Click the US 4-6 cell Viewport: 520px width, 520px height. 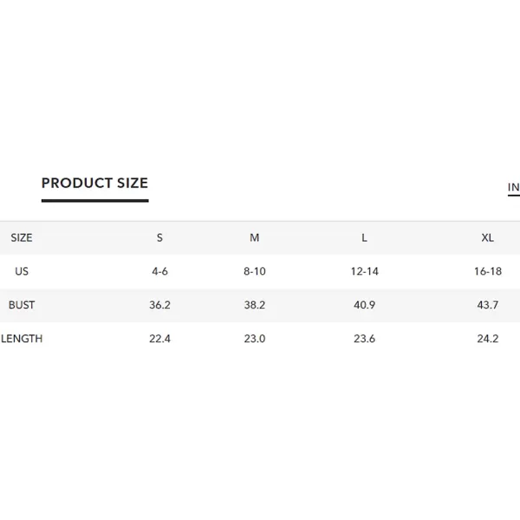pos(159,271)
